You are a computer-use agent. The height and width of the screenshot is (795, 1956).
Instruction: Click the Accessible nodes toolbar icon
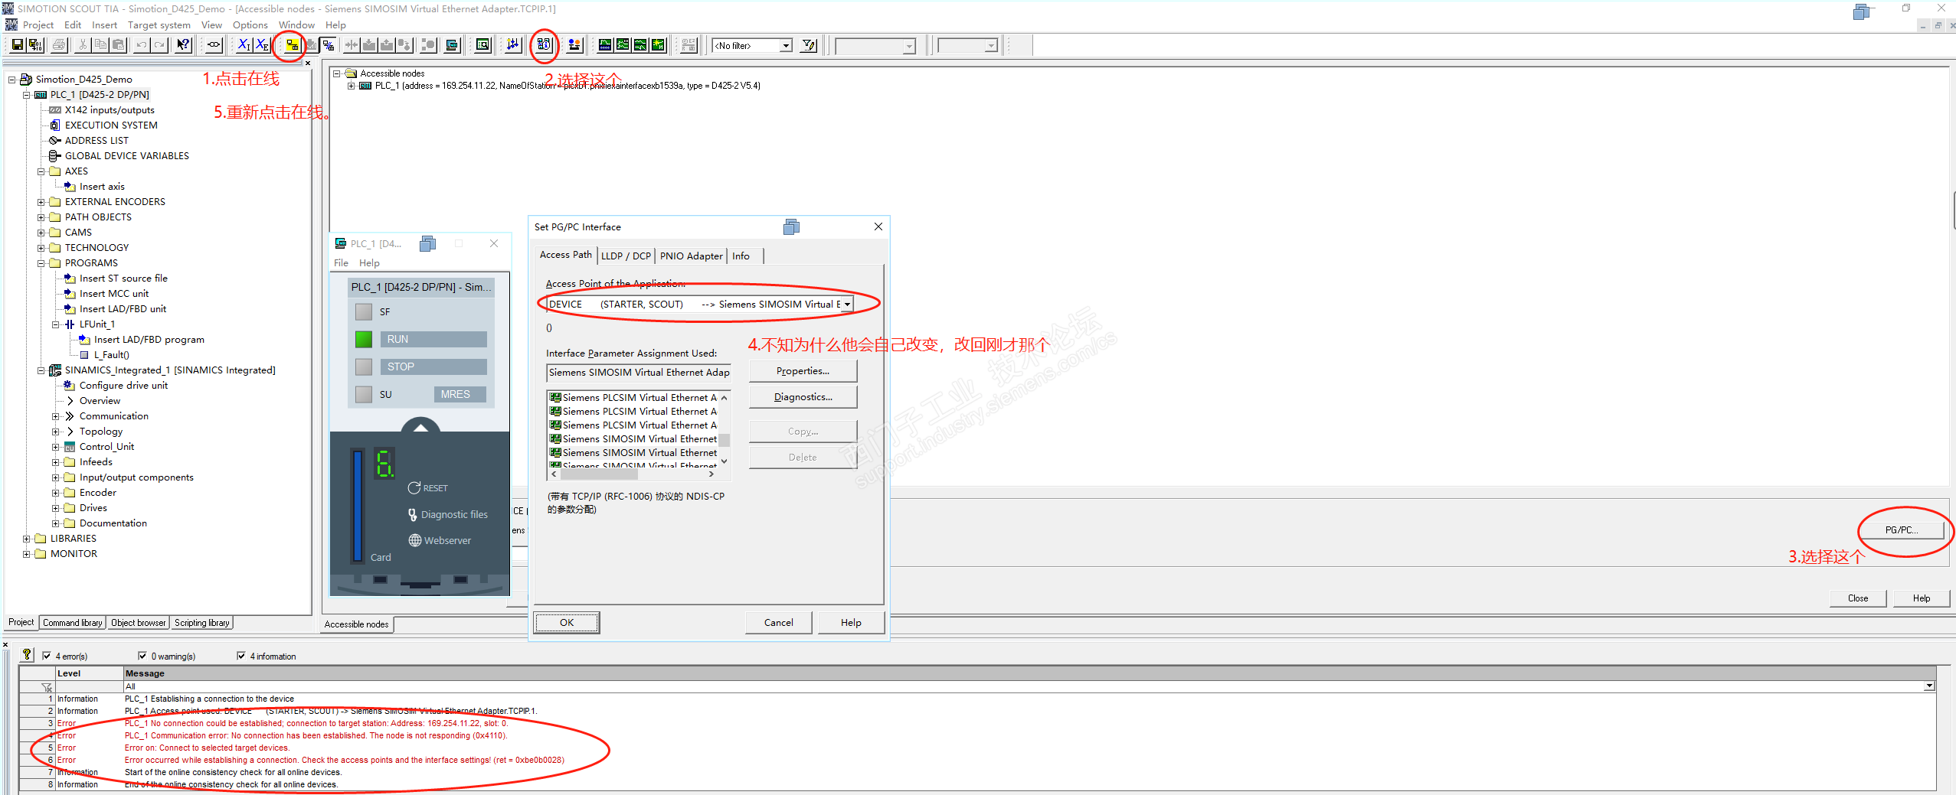[x=543, y=45]
